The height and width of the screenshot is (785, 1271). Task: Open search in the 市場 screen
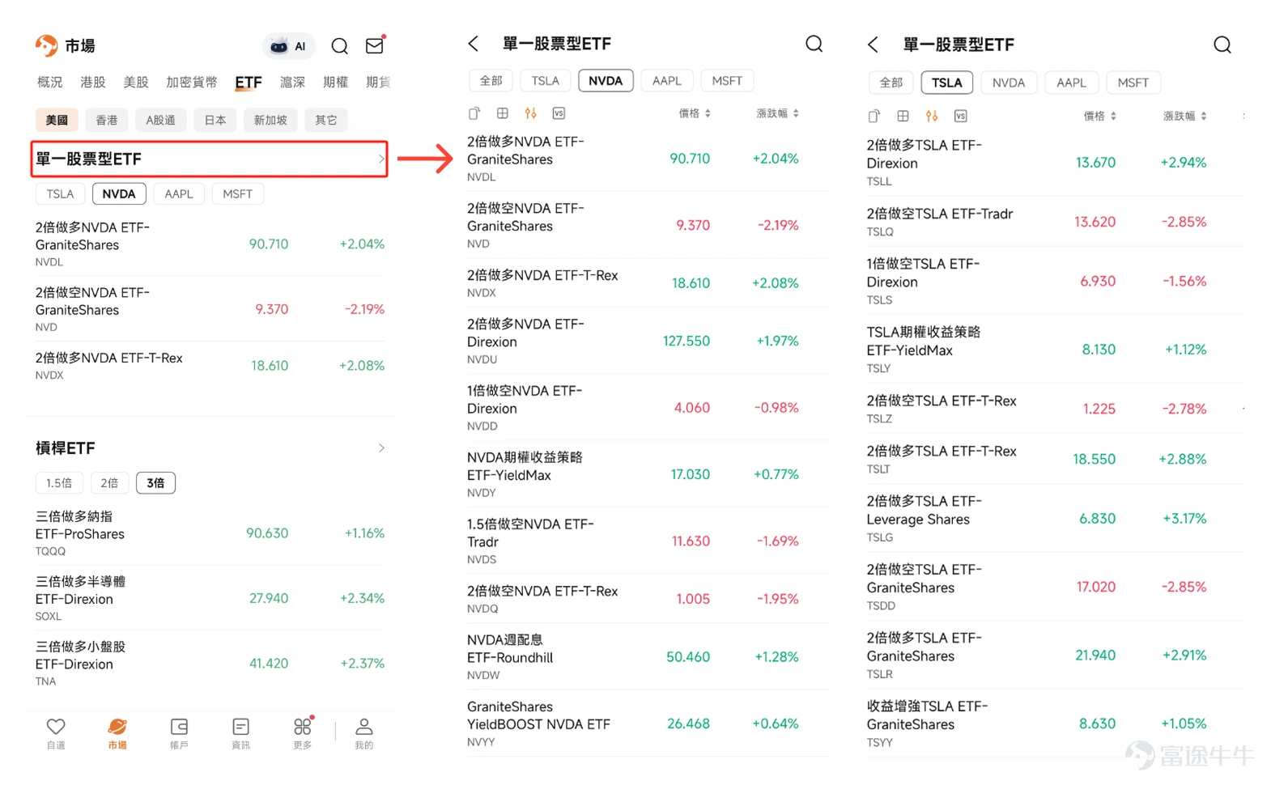[340, 46]
